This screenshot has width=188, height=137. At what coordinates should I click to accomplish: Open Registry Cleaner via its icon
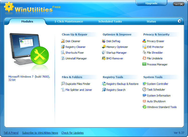(x=63, y=47)
